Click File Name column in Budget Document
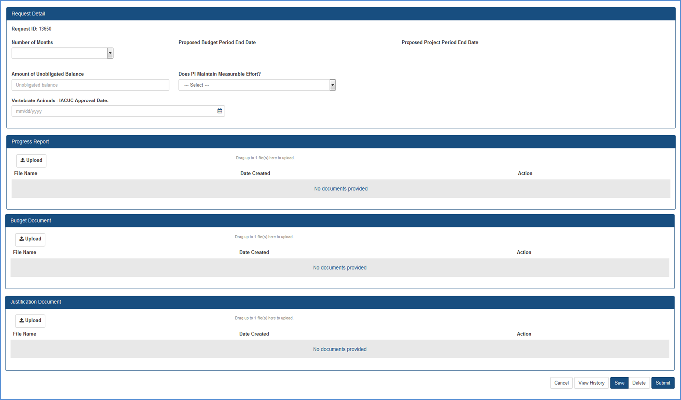 (x=25, y=252)
